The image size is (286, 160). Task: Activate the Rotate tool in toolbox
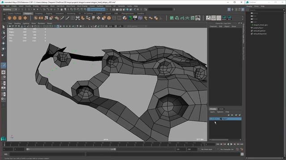[x=4, y=49]
